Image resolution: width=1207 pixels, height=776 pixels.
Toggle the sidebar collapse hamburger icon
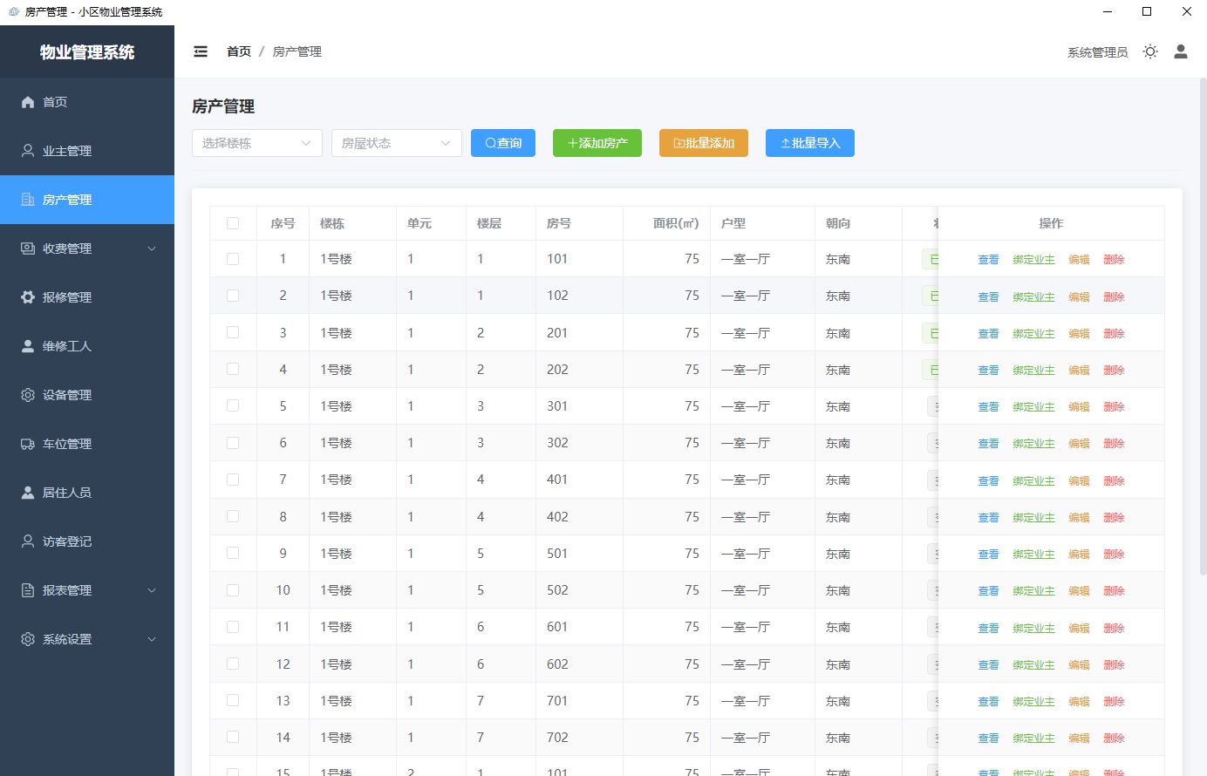201,51
